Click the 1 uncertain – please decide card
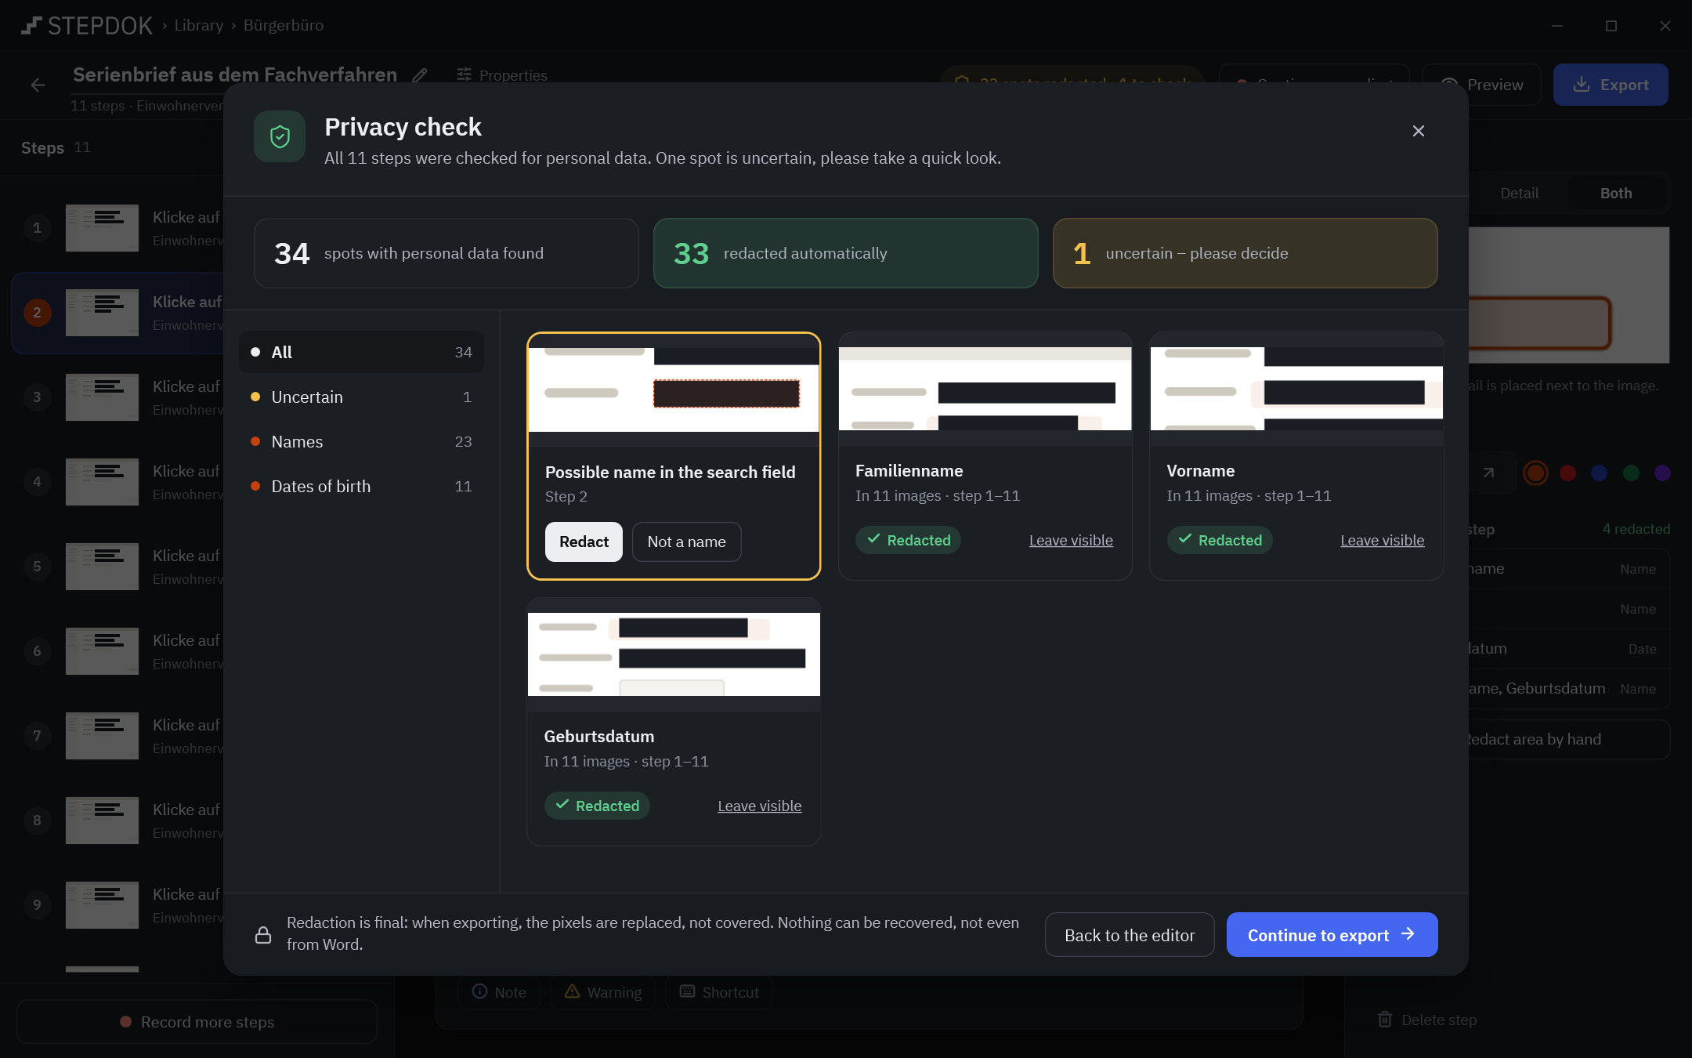This screenshot has height=1058, width=1692. [x=1245, y=253]
